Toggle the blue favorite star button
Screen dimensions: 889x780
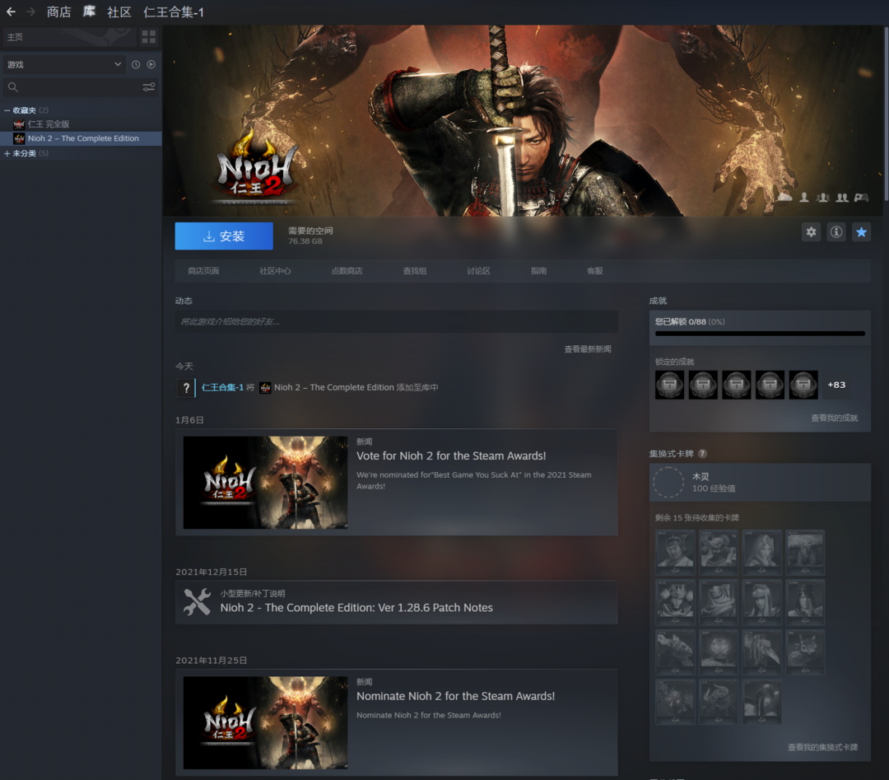click(861, 232)
